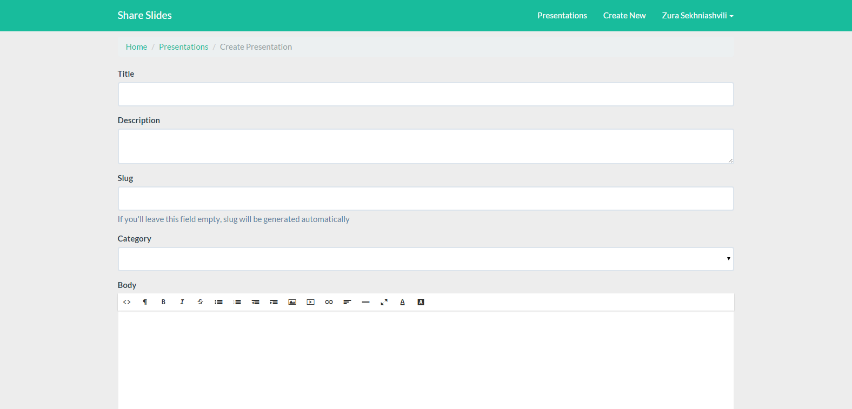Viewport: 852px width, 409px height.
Task: Apply strikethrough formatting
Action: point(200,302)
